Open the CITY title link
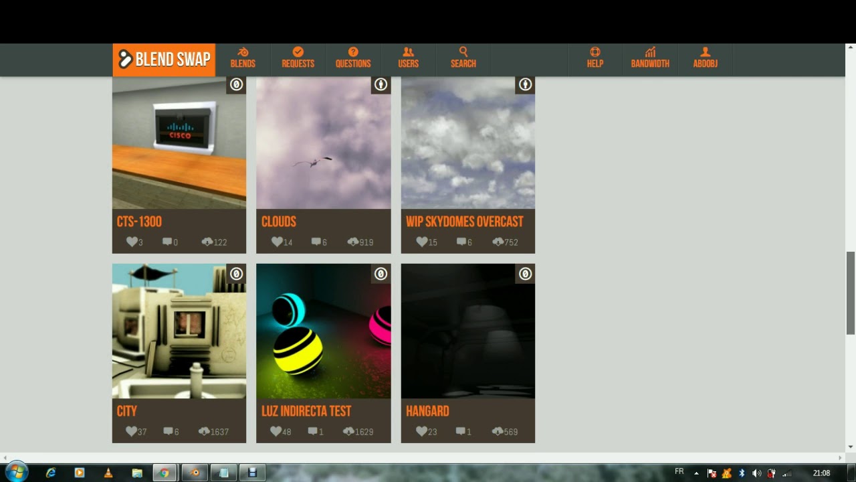This screenshot has height=482, width=856. pos(126,411)
